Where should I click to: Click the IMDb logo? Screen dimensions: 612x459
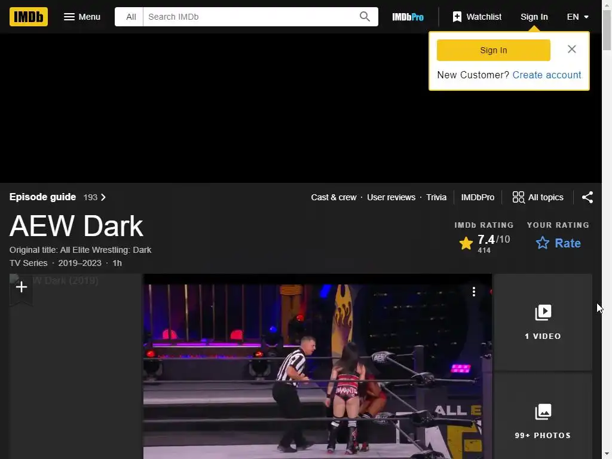(x=29, y=17)
